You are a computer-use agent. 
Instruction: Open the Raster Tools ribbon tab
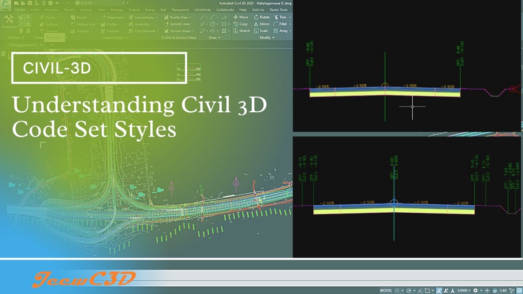coord(279,10)
